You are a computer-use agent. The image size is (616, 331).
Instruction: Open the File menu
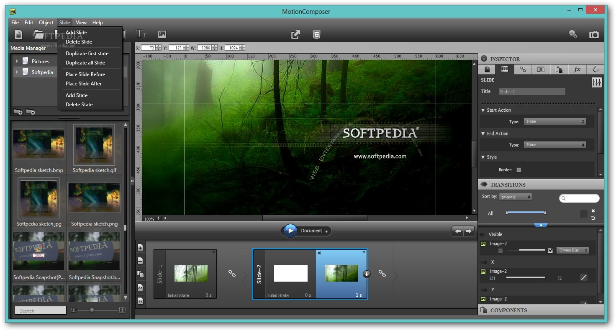(15, 23)
